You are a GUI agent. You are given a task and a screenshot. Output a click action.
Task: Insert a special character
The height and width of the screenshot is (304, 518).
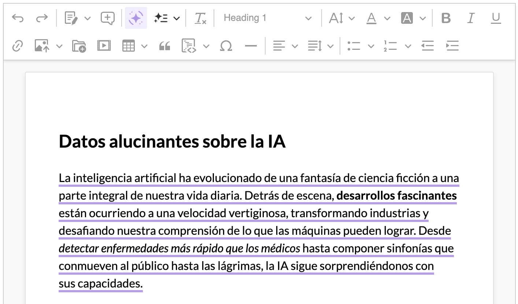226,46
